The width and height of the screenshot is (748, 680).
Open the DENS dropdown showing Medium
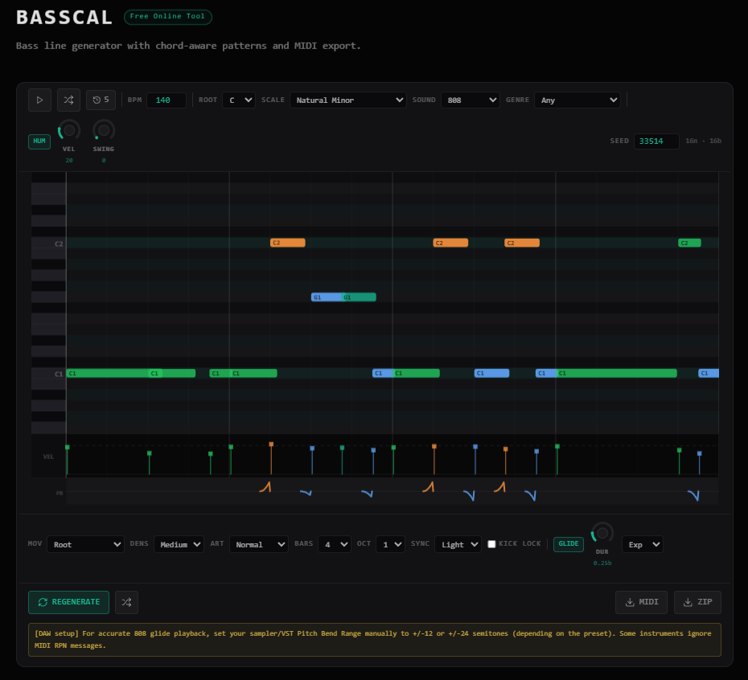click(179, 545)
